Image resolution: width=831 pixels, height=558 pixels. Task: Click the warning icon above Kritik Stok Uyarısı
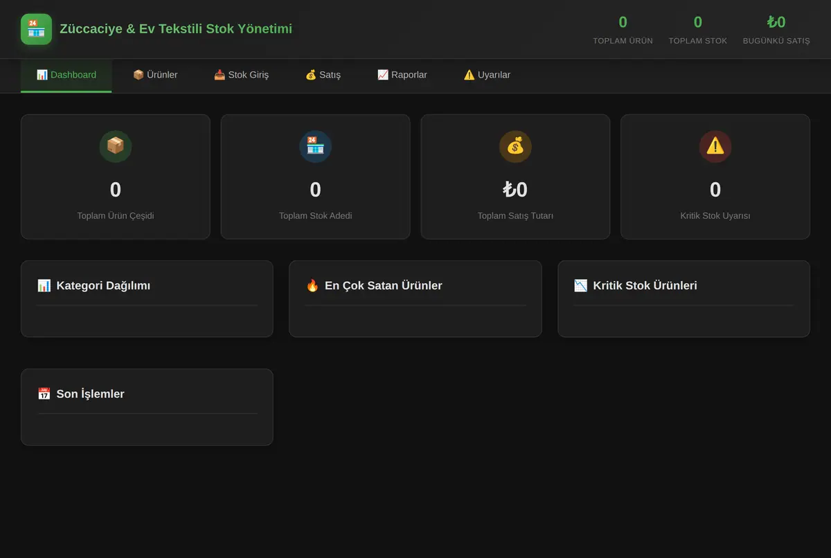click(715, 146)
